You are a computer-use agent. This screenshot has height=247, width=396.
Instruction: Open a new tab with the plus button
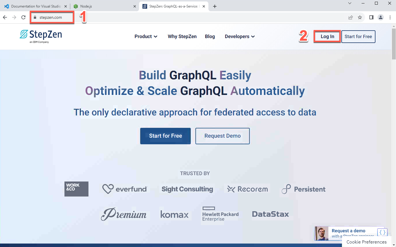[x=214, y=6]
